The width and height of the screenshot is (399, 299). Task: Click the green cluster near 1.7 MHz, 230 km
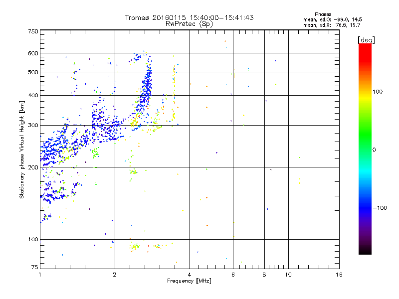pyautogui.click(x=95, y=153)
